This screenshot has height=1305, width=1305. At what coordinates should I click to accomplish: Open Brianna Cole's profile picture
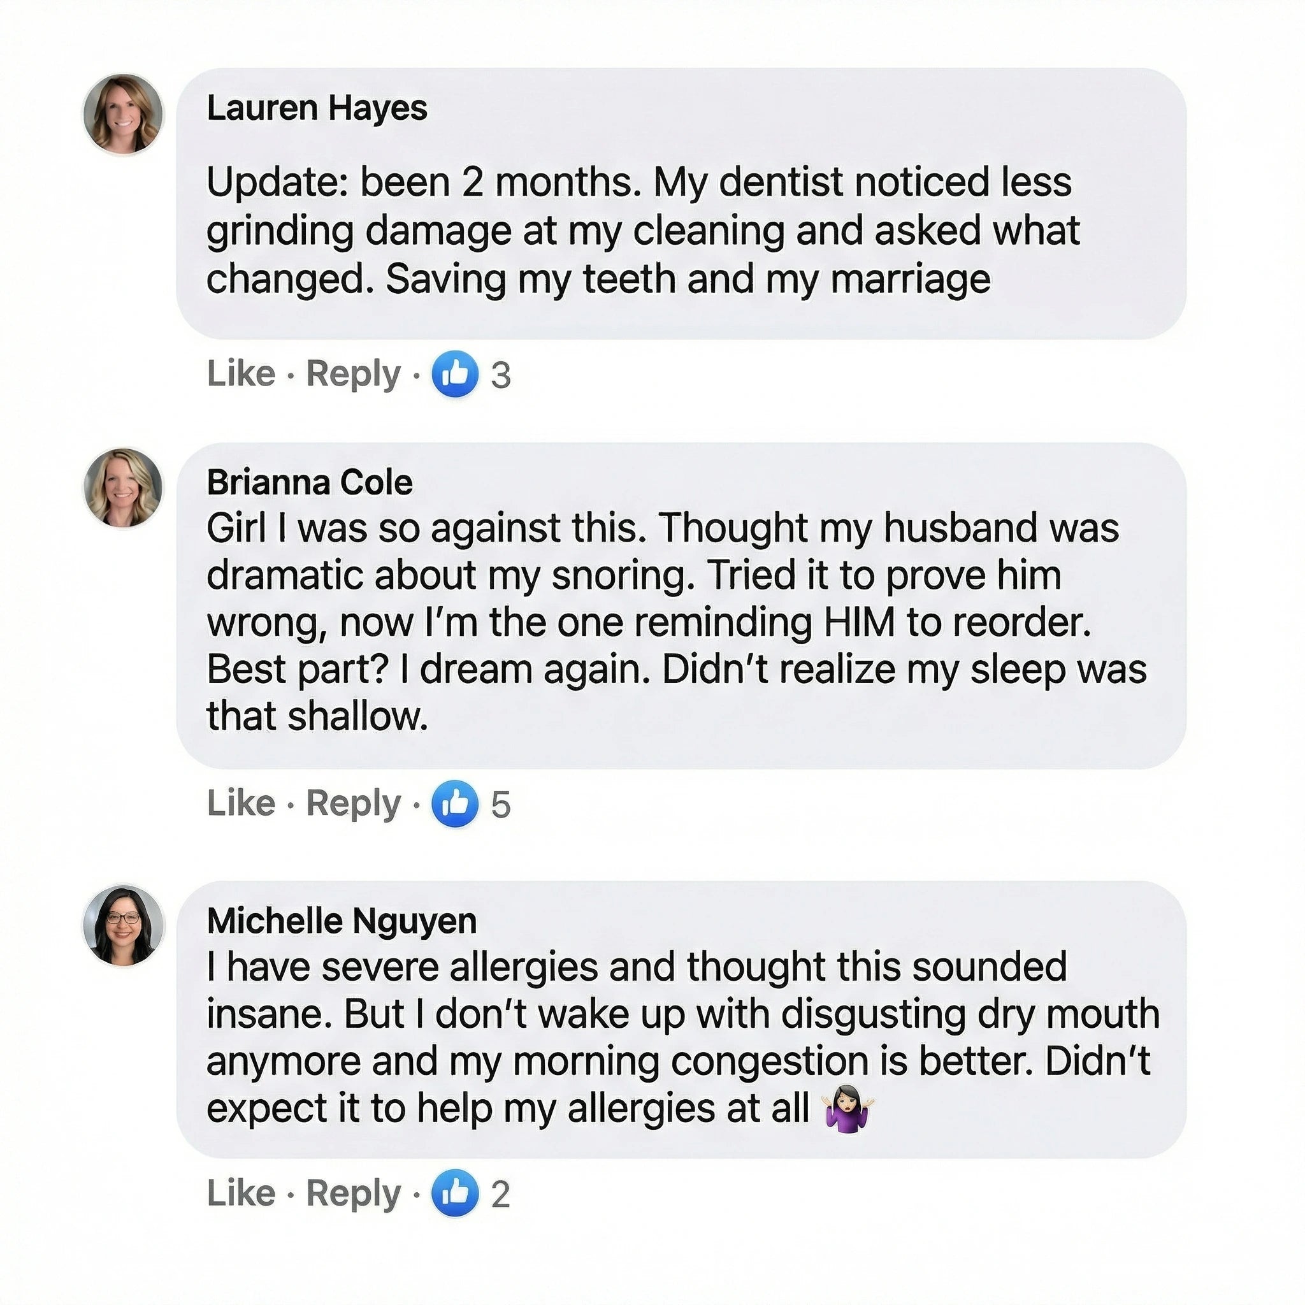(x=123, y=487)
